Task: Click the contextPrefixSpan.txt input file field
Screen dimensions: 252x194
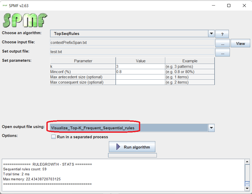Action: (132, 43)
